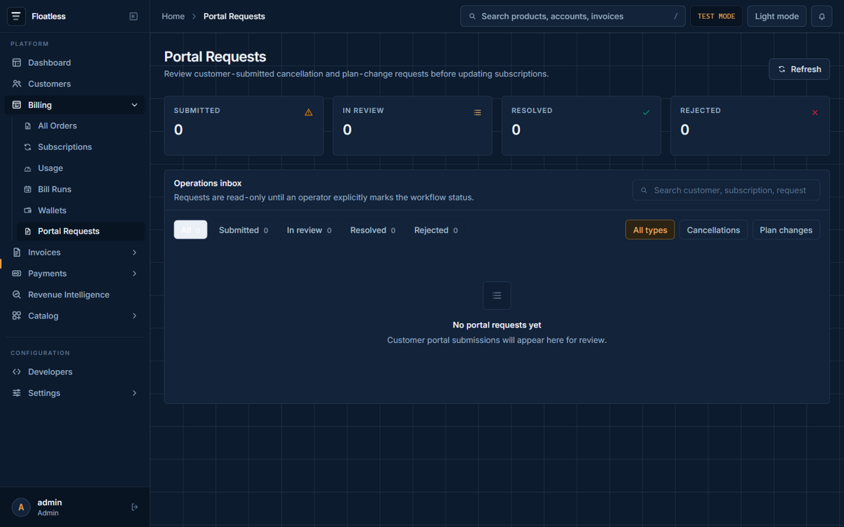The width and height of the screenshot is (844, 527).
Task: Expand the Payments submenu chevron
Action: tap(134, 273)
